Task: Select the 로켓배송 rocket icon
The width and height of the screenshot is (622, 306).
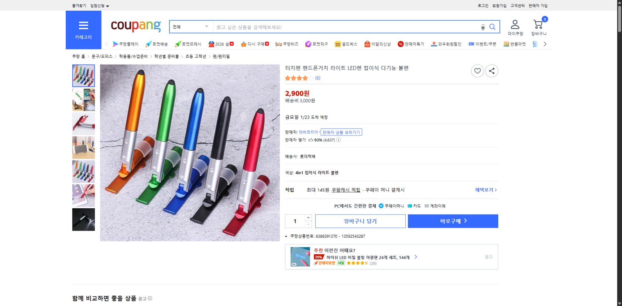Action: 149,44
